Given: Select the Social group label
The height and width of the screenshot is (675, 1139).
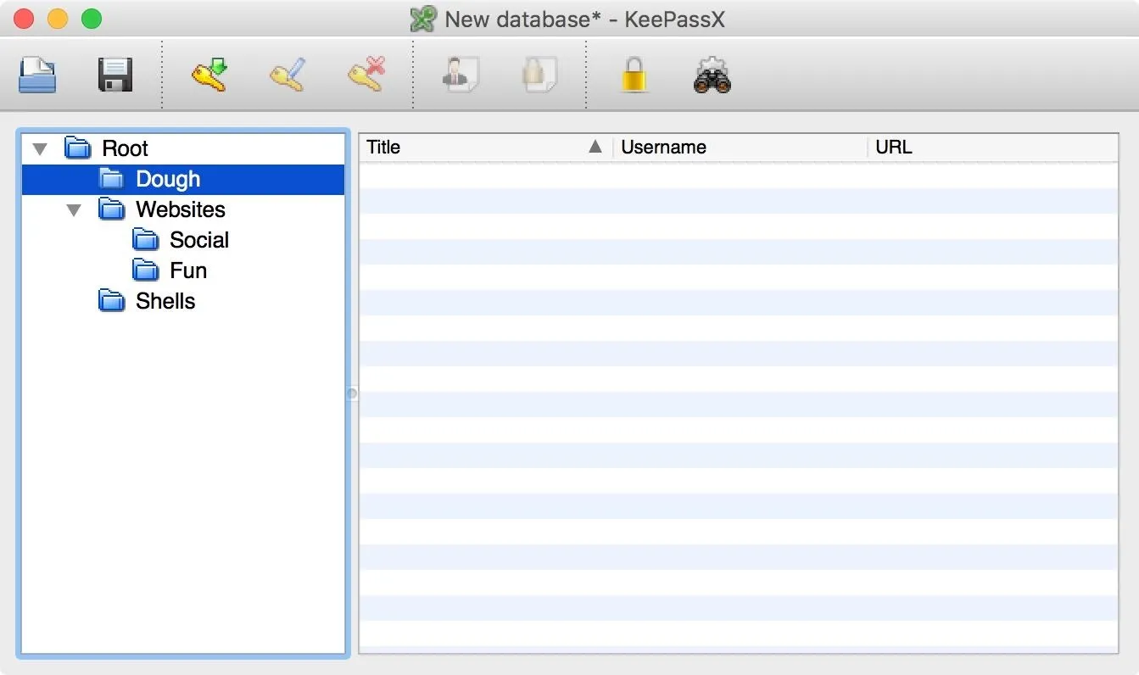Looking at the screenshot, I should 199,240.
